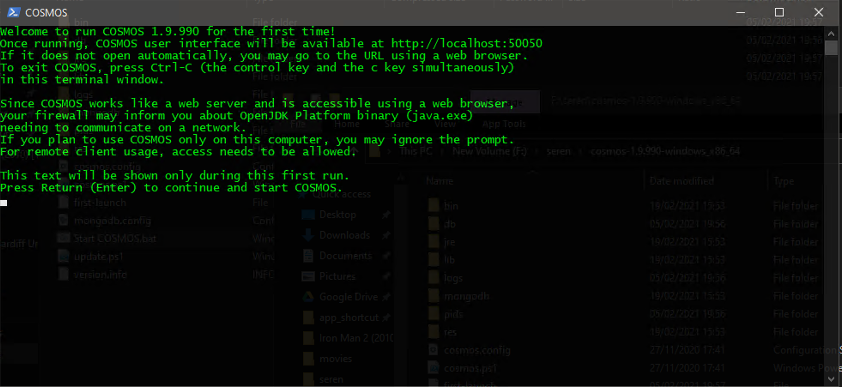Select the 'lib' folder in the file list
Screen dimensions: 842x387
coord(449,260)
